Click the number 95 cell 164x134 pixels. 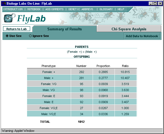pyautogui.click(x=82, y=84)
